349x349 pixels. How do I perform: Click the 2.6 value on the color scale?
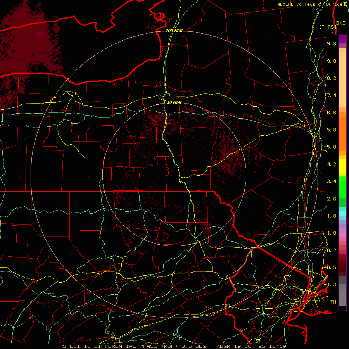coord(332,199)
